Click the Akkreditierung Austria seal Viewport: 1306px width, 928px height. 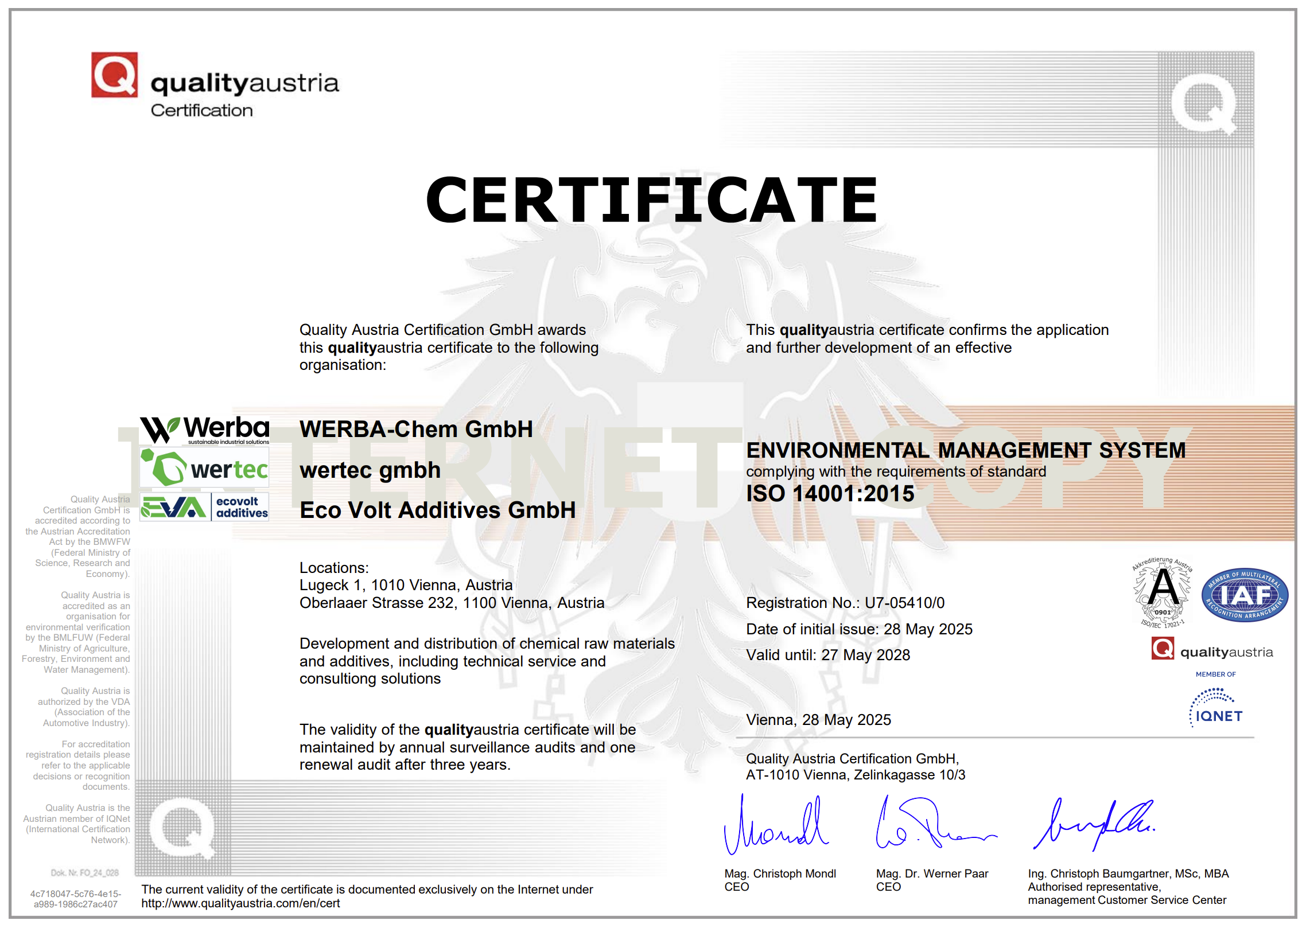tap(1162, 593)
